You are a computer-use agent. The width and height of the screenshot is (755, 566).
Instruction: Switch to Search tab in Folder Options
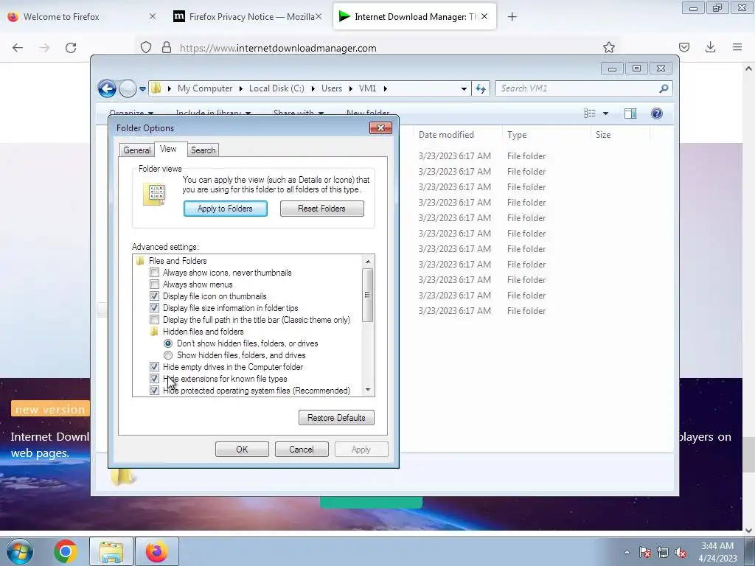click(203, 150)
